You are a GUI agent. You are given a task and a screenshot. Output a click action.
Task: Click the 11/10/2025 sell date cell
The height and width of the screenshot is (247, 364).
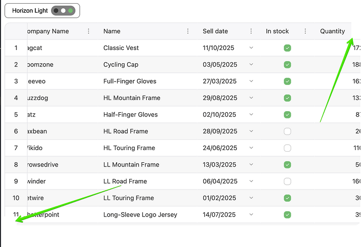click(228, 48)
